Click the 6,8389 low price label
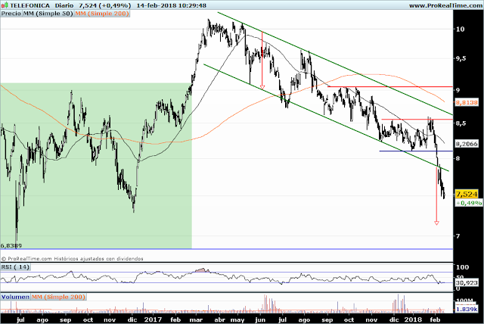This screenshot has width=484, height=324. tap(11, 246)
